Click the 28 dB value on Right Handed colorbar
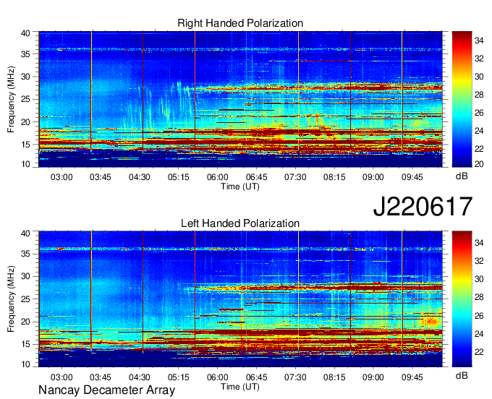Viewport: 492px width, 399px height. point(479,95)
